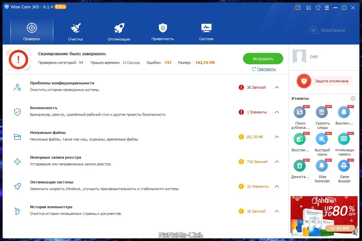This screenshot has width=362, height=241.
Task: Open the Удалить следы utility
Action: (x=322, y=112)
